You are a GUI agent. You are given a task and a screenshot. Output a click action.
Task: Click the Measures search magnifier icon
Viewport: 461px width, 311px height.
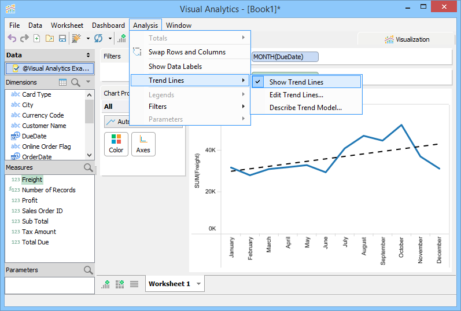tap(88, 167)
